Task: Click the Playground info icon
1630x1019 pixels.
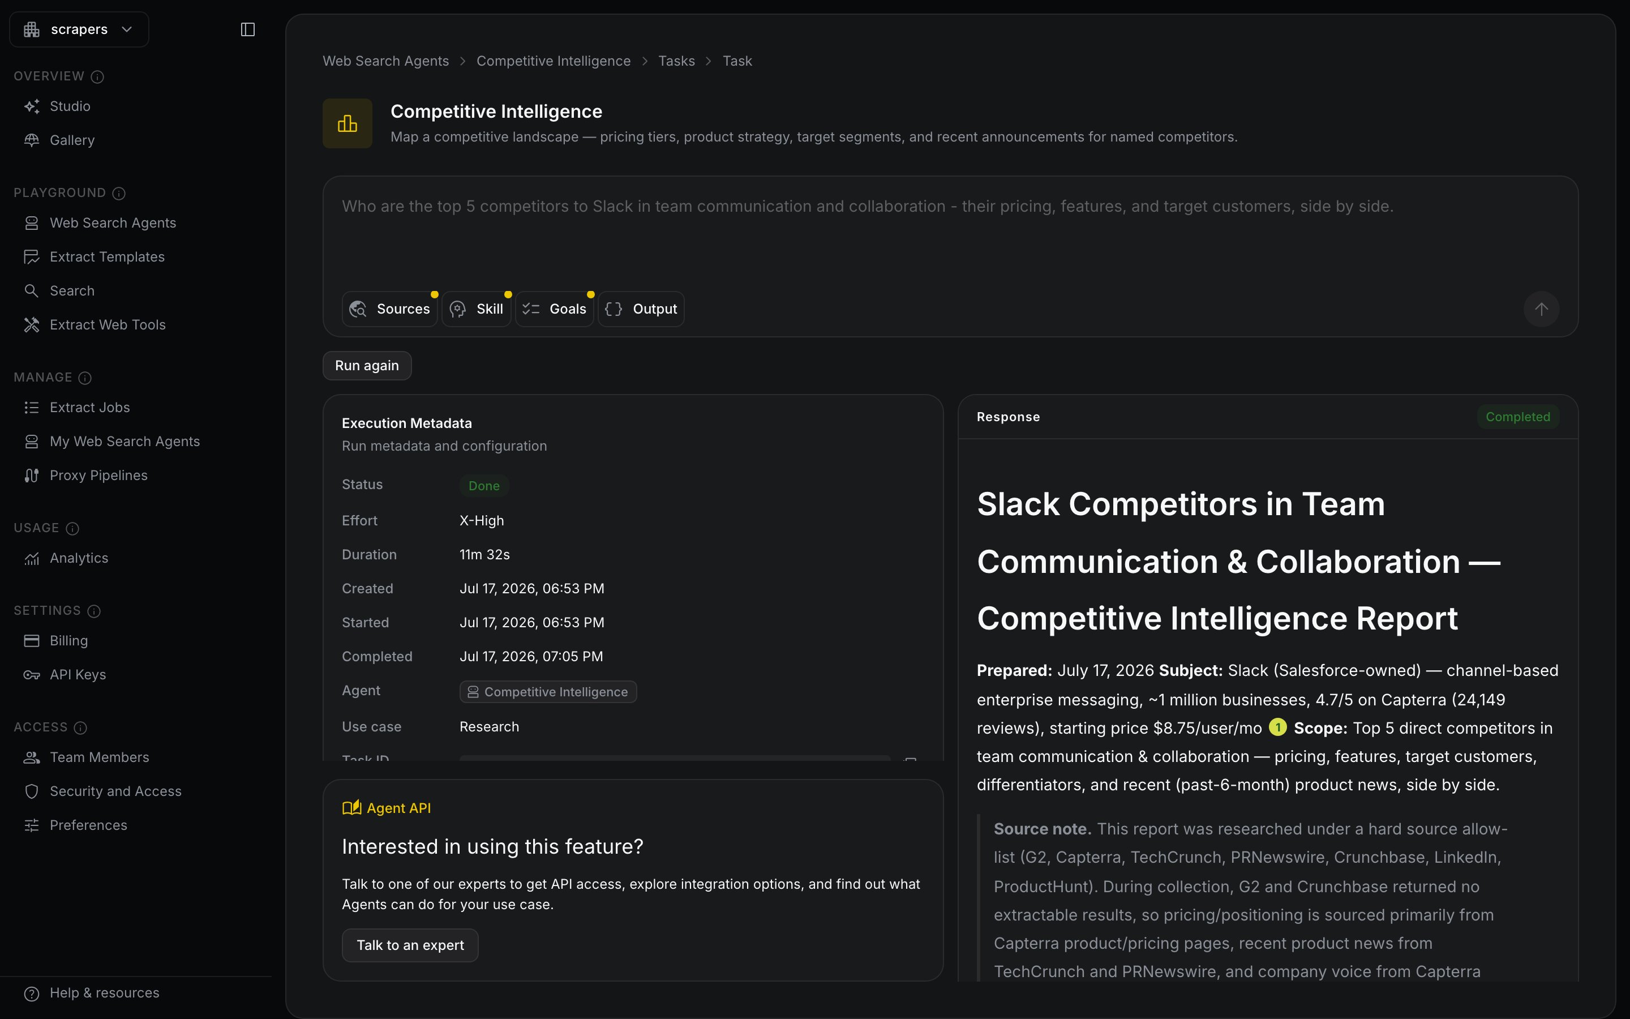Action: (118, 192)
